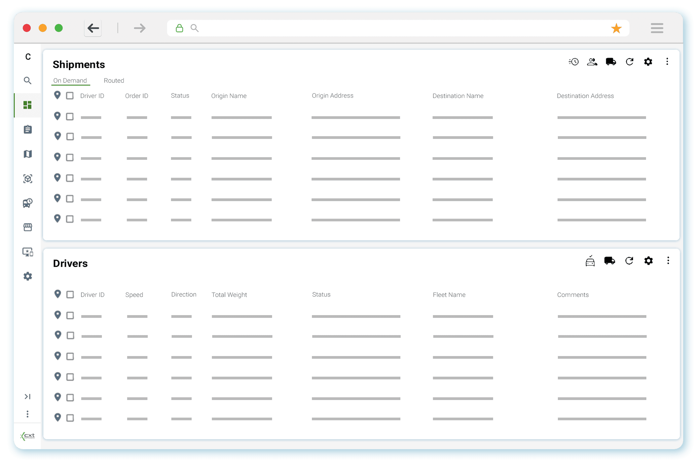Select the On Demand tab
The height and width of the screenshot is (463, 697).
click(70, 80)
